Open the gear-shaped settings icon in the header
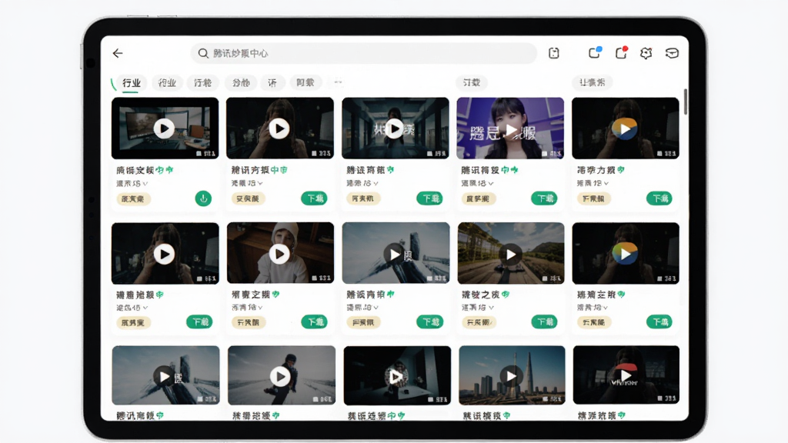Screen dimensions: 788x443 coord(646,53)
